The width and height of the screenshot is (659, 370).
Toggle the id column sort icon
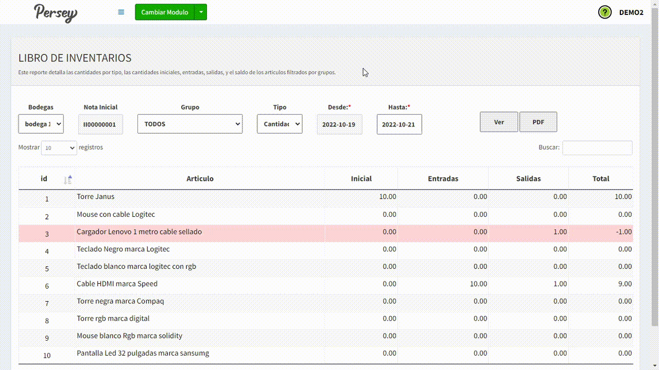pos(68,179)
